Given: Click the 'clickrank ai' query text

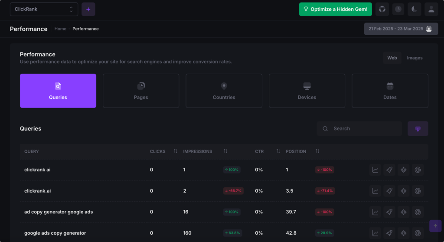Looking at the screenshot, I should (x=37, y=170).
